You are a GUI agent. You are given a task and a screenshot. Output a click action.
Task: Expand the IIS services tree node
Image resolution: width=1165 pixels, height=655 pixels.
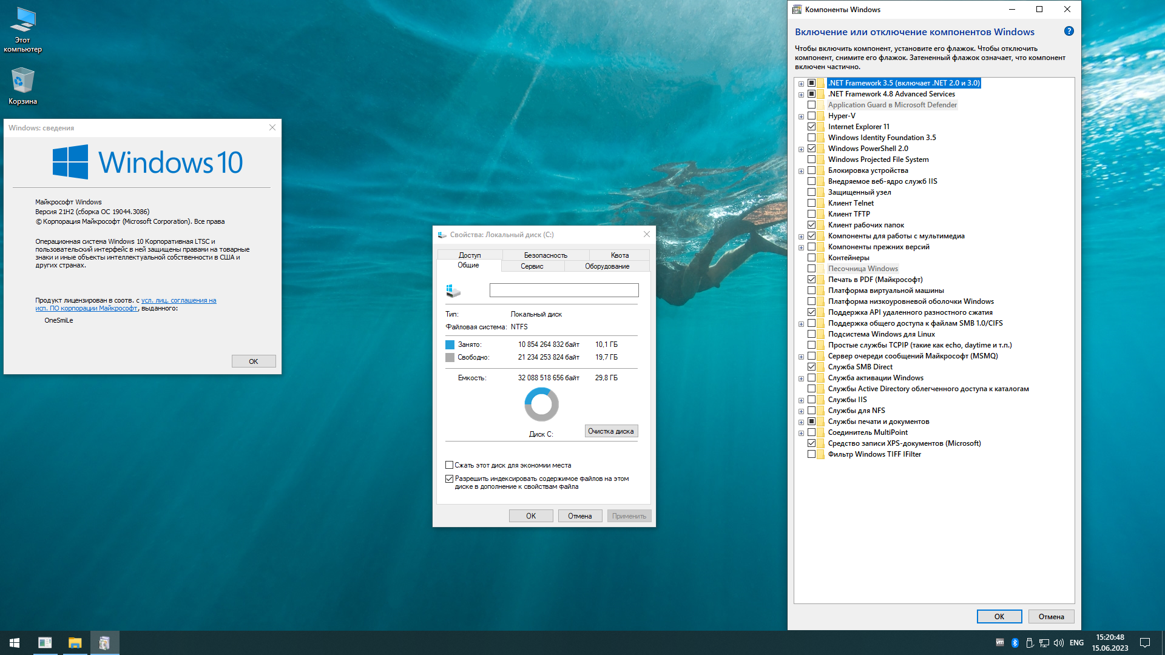(x=801, y=400)
